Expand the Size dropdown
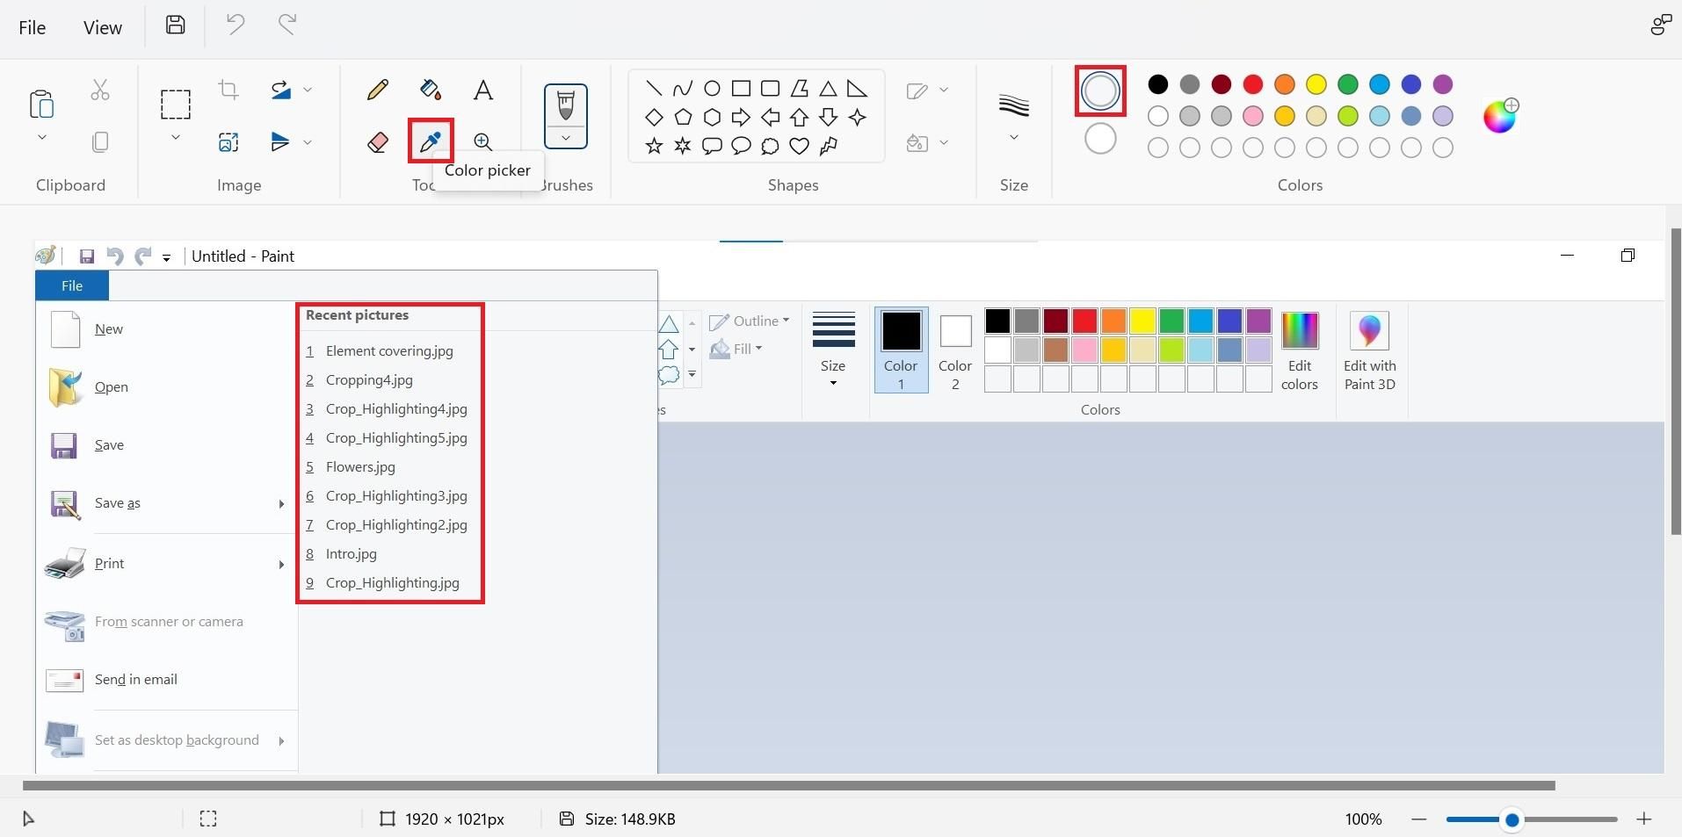 click(1013, 136)
